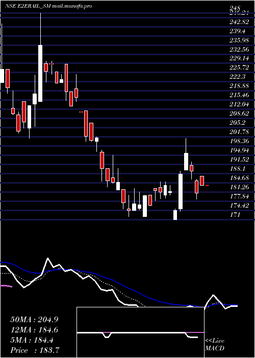Click the Price : 183.7 reading
The image size is (255, 358).
pos(35,350)
